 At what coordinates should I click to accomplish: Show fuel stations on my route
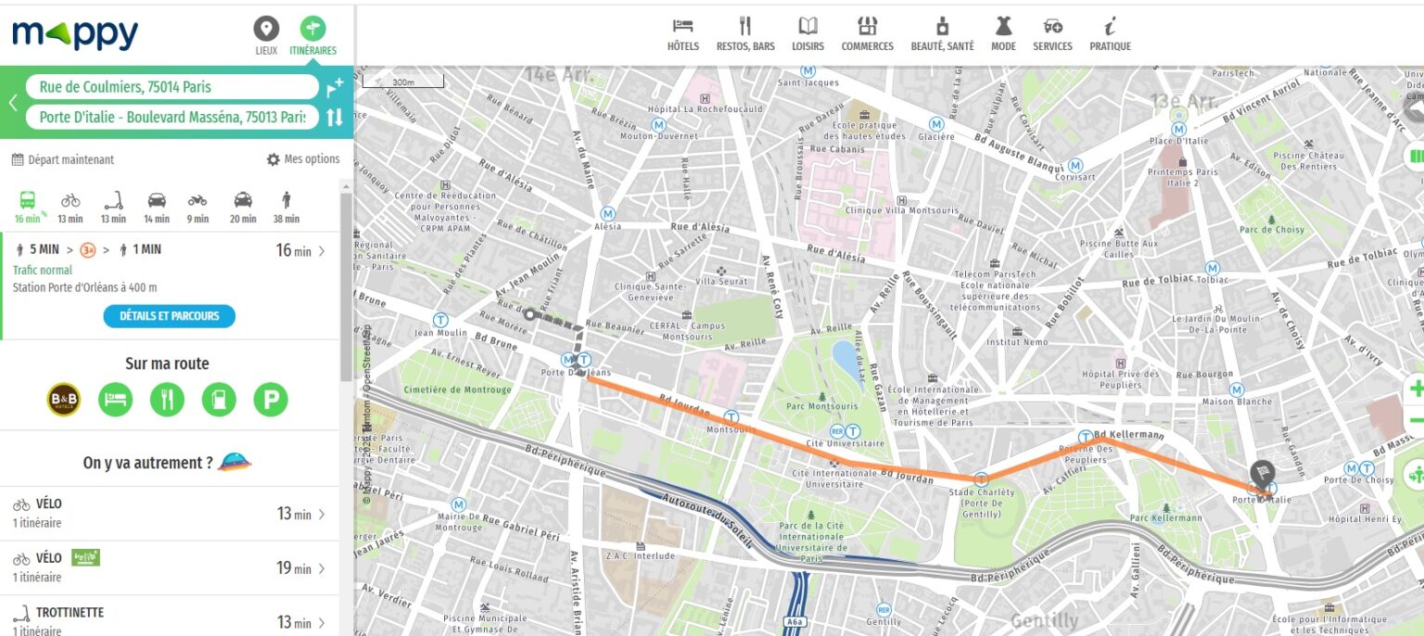219,400
